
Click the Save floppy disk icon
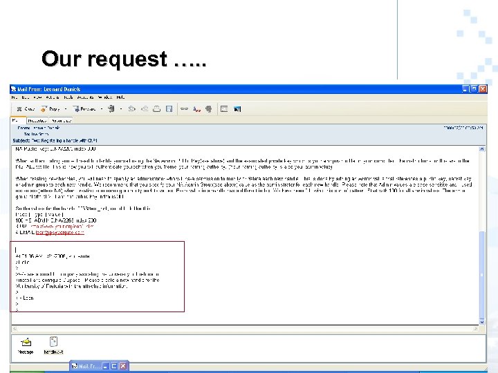[x=169, y=109]
